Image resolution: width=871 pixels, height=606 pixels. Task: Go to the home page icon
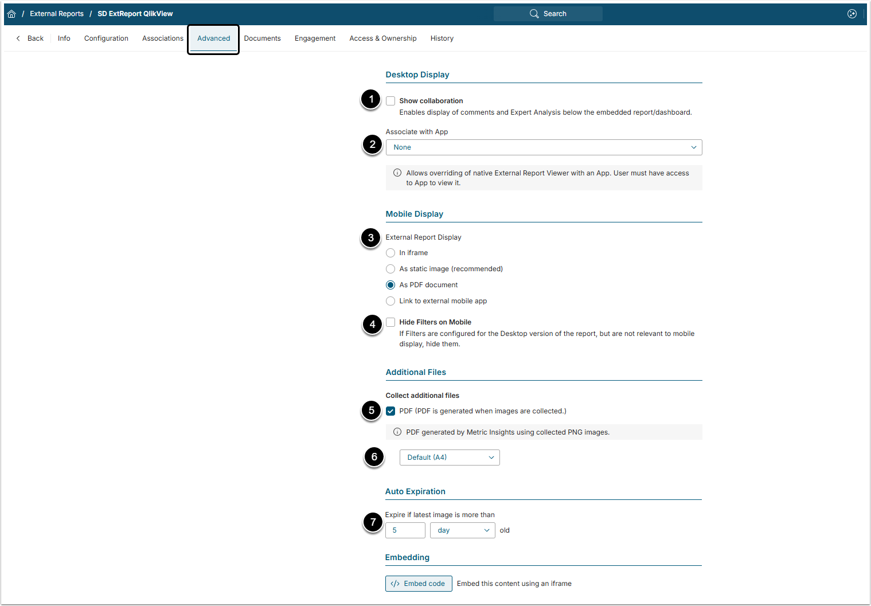(x=11, y=14)
